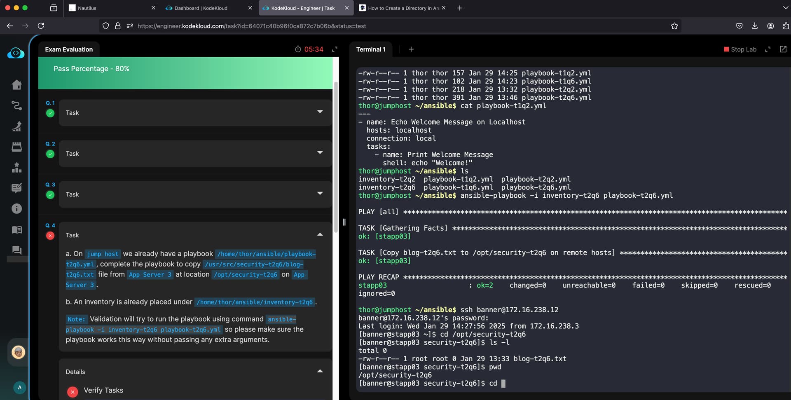Open the learning paths route icon
The height and width of the screenshot is (400, 791).
coord(16,105)
